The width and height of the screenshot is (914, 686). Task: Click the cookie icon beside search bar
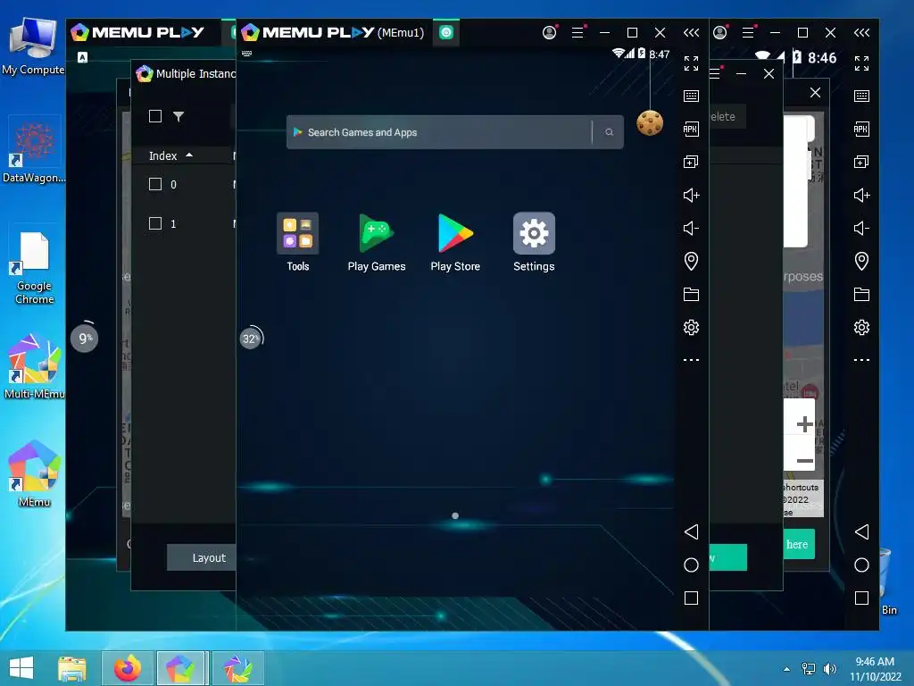click(x=650, y=123)
